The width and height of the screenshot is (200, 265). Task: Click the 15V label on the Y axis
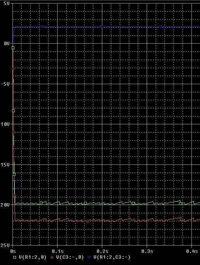pyautogui.click(x=5, y=164)
